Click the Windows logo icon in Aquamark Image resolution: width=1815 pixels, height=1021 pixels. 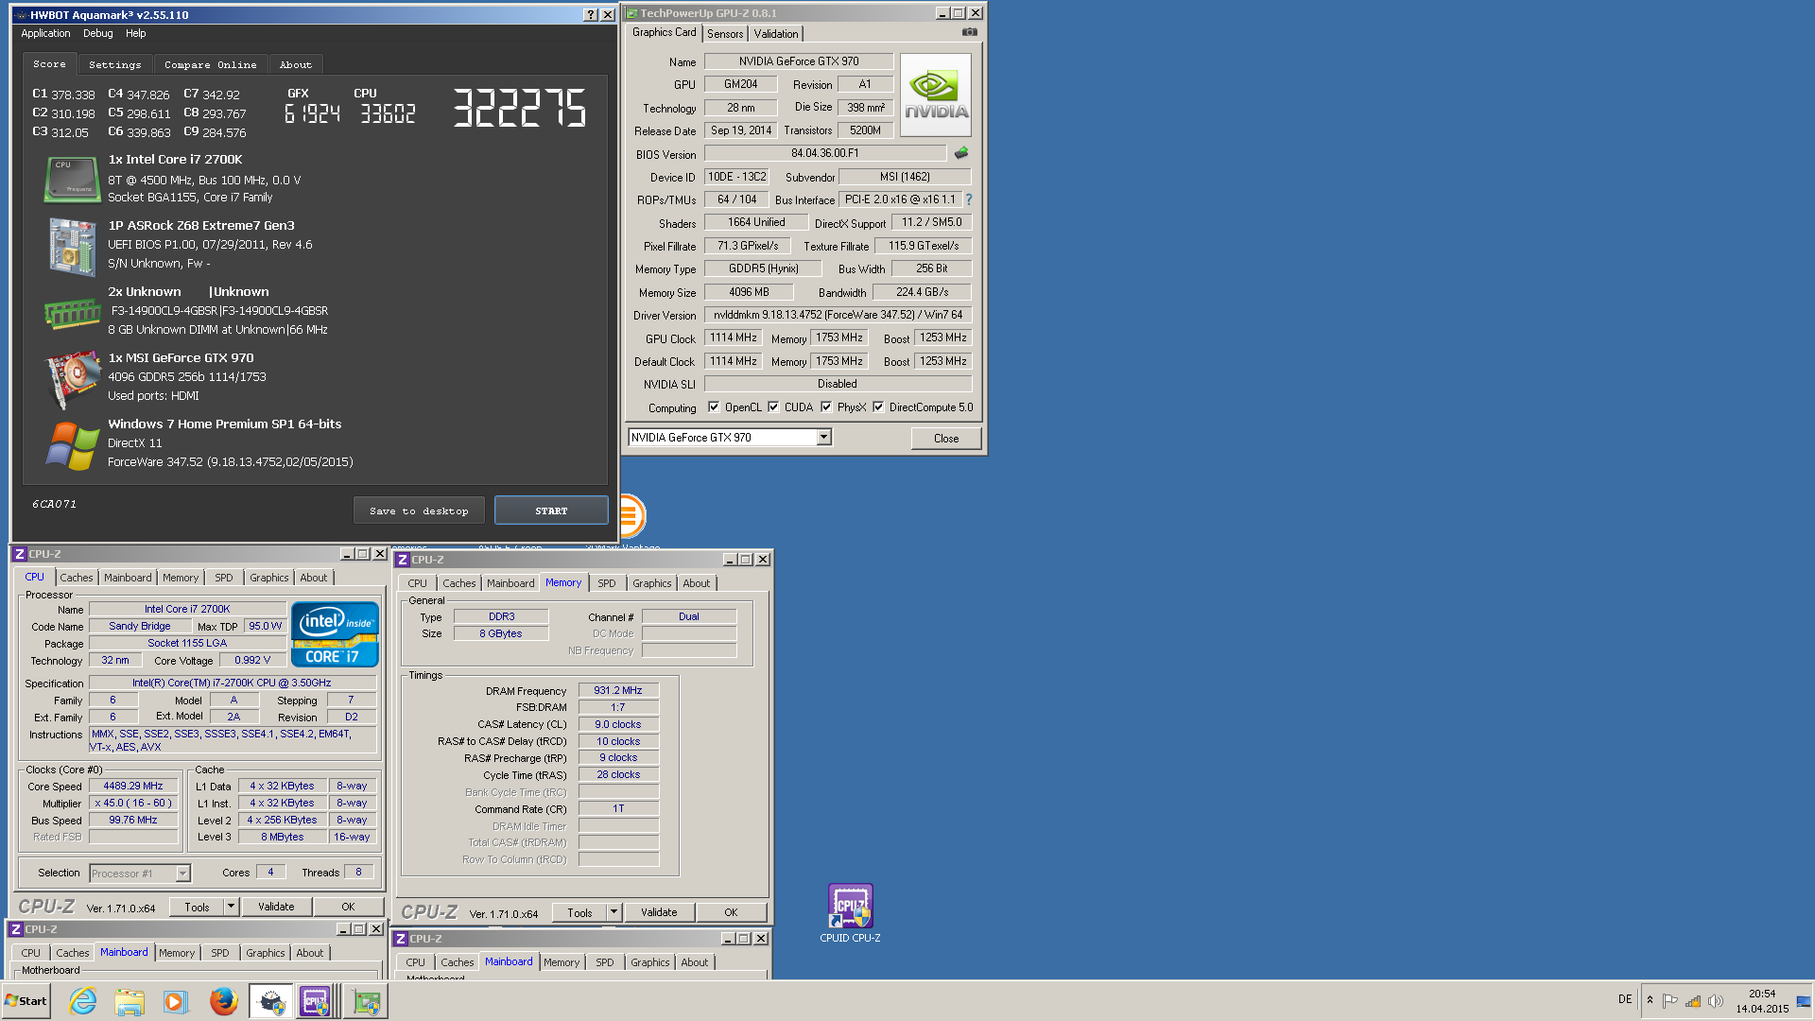click(x=72, y=445)
